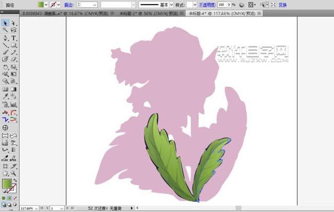Open the Align options icon in control bar
The height and width of the screenshot is (212, 334).
point(251,5)
